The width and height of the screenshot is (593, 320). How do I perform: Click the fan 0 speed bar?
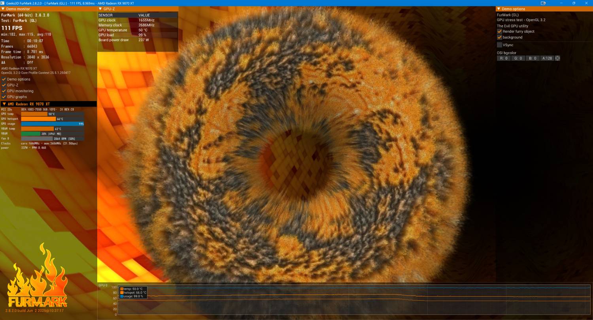[53, 138]
